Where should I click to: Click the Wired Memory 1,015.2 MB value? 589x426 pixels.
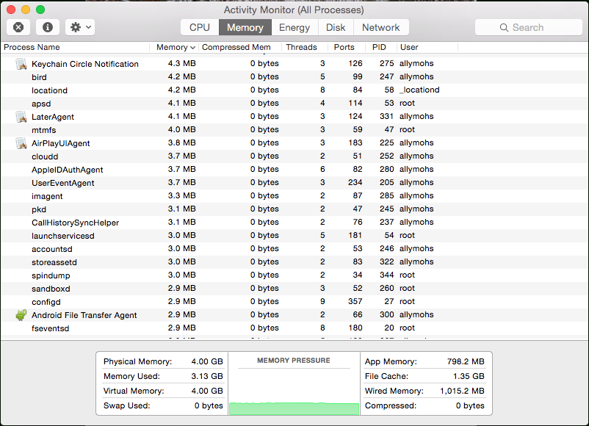[462, 391]
